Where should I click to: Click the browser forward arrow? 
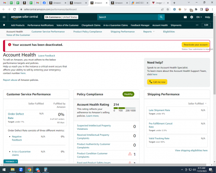tap(9, 9)
